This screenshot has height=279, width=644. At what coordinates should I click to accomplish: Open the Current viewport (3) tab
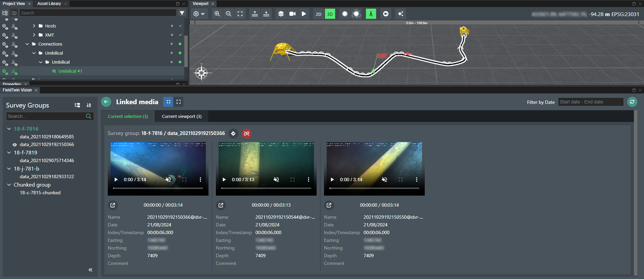click(182, 116)
